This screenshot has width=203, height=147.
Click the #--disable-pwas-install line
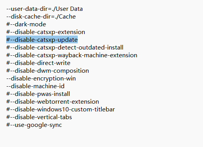click(38, 94)
